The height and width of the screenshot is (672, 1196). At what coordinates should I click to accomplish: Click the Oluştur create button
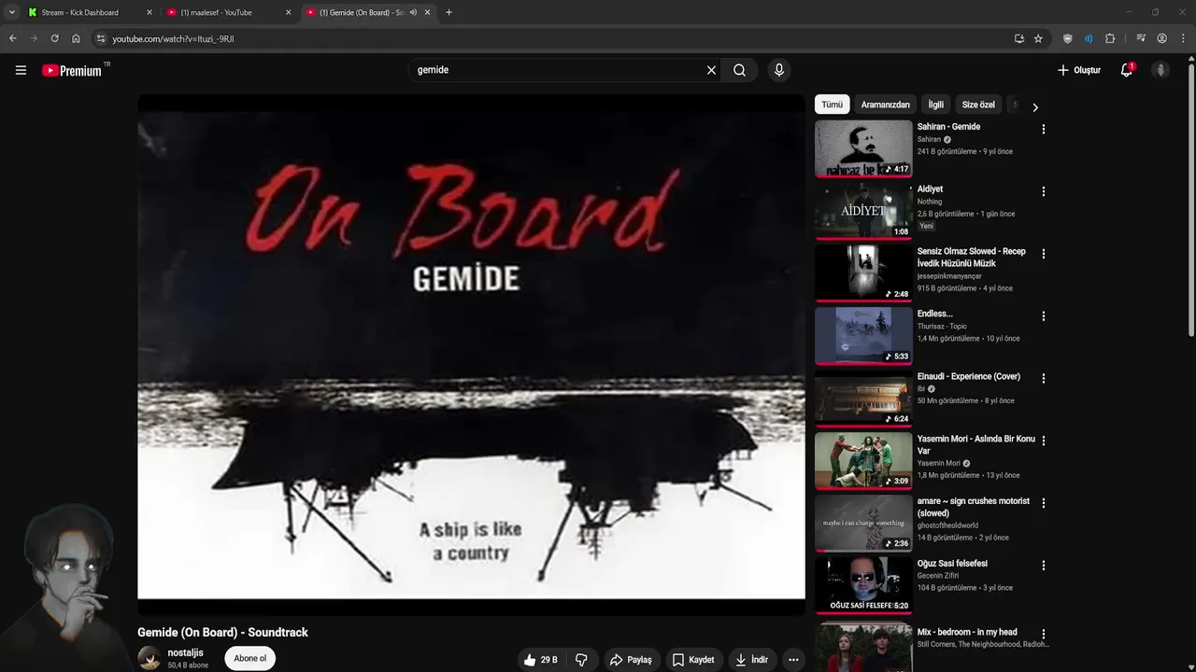pyautogui.click(x=1079, y=70)
